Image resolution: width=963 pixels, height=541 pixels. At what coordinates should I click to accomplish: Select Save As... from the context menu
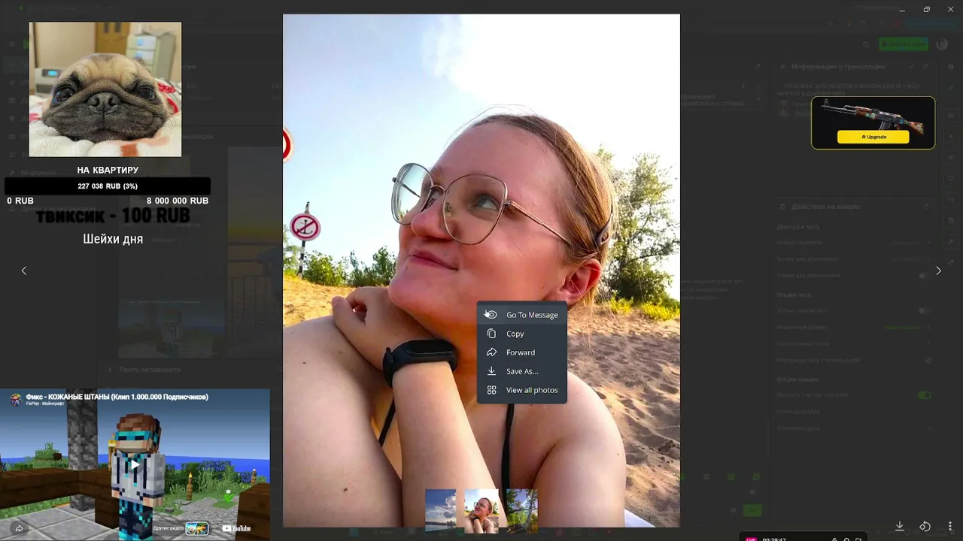522,371
